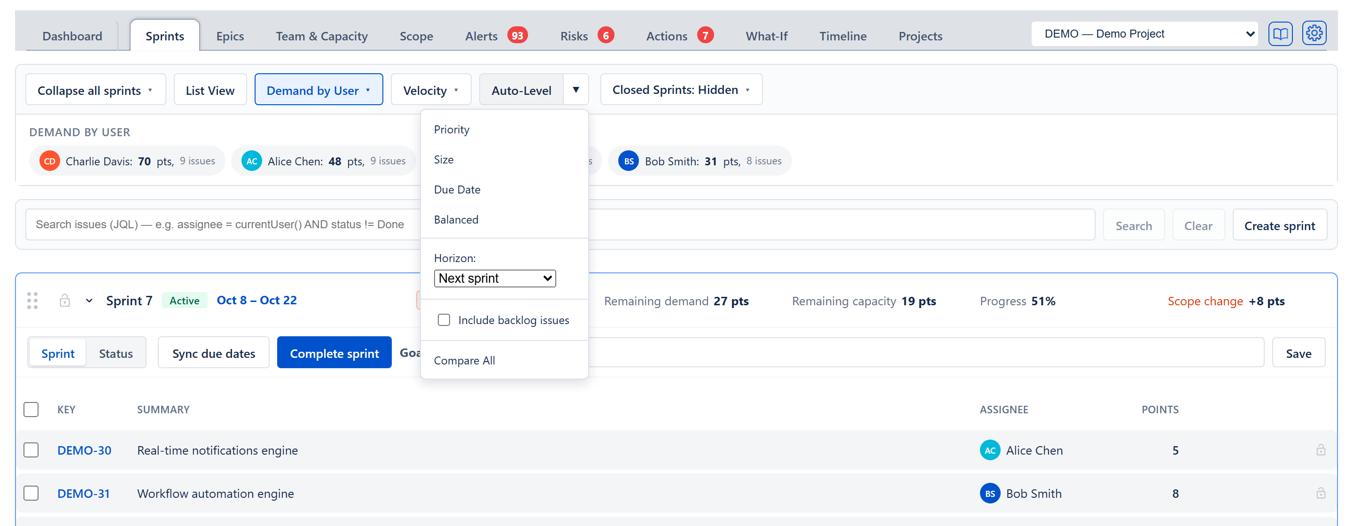Click the sprint goal Save button
Viewport: 1353px width, 526px height.
1299,353
